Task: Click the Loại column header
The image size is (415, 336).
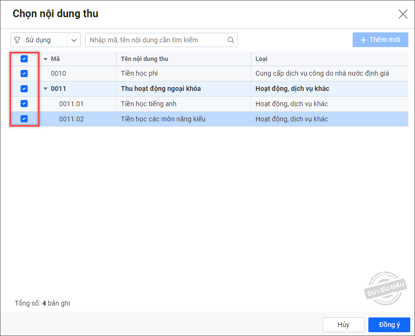Action: pos(261,59)
